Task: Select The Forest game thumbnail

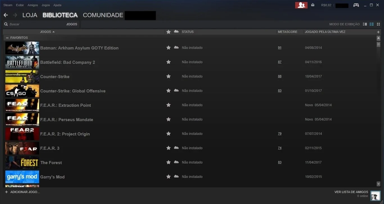Action: [22, 162]
